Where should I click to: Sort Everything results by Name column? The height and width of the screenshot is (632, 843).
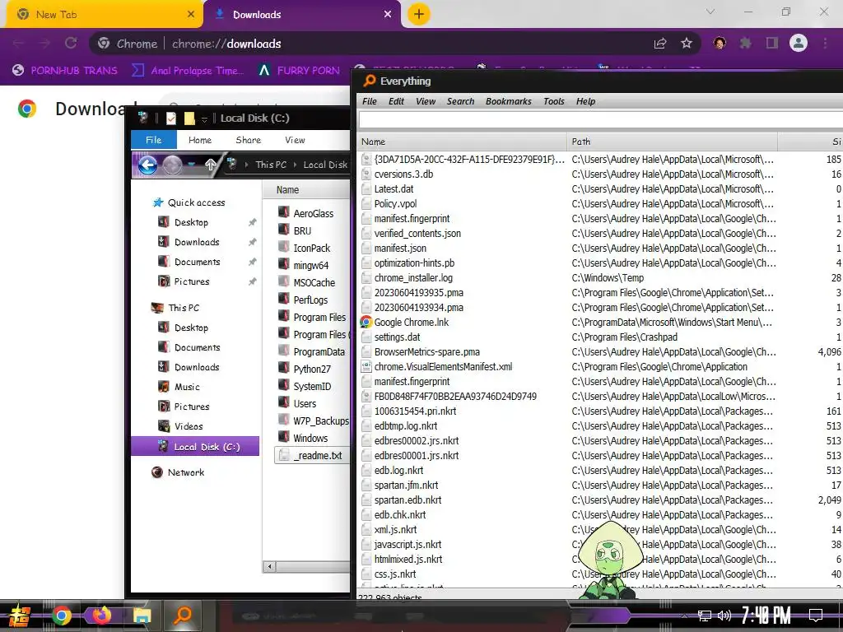coord(462,142)
